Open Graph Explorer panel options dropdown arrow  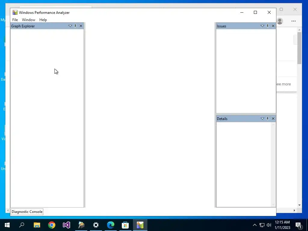(70, 26)
